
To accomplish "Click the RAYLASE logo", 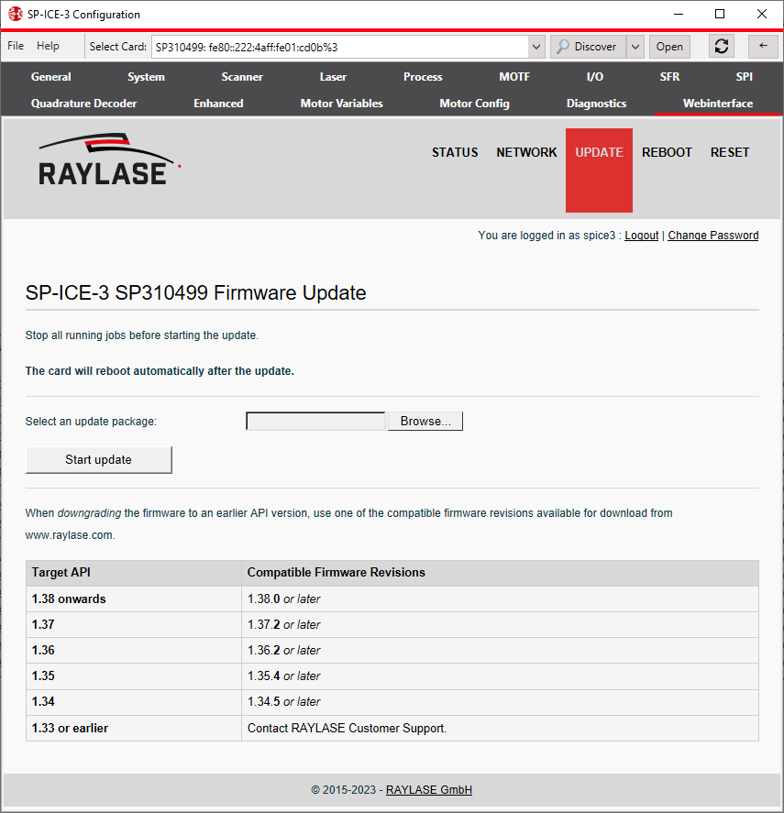I will [x=110, y=159].
